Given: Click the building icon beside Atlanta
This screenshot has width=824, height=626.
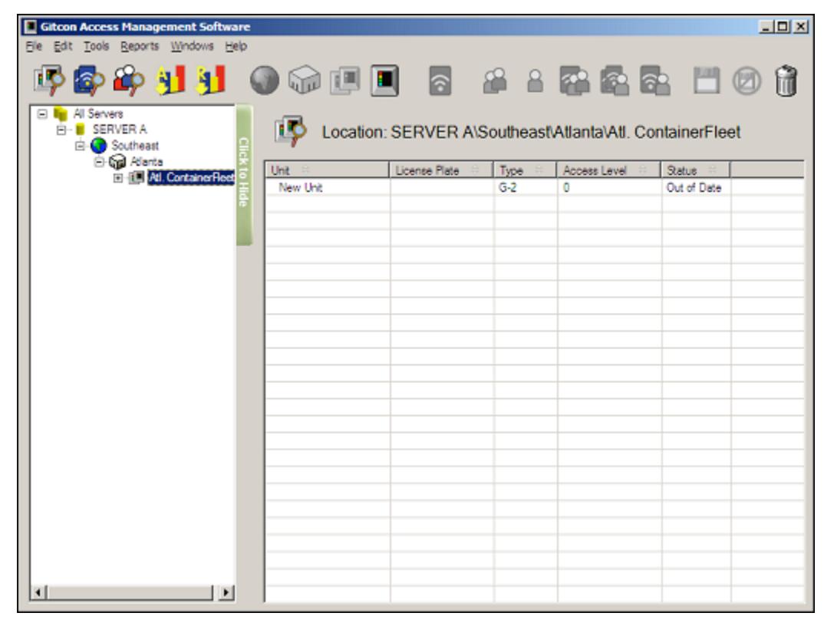Looking at the screenshot, I should point(117,161).
